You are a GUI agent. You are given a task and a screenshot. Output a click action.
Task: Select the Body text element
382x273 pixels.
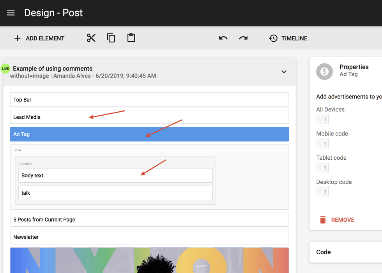pyautogui.click(x=115, y=176)
